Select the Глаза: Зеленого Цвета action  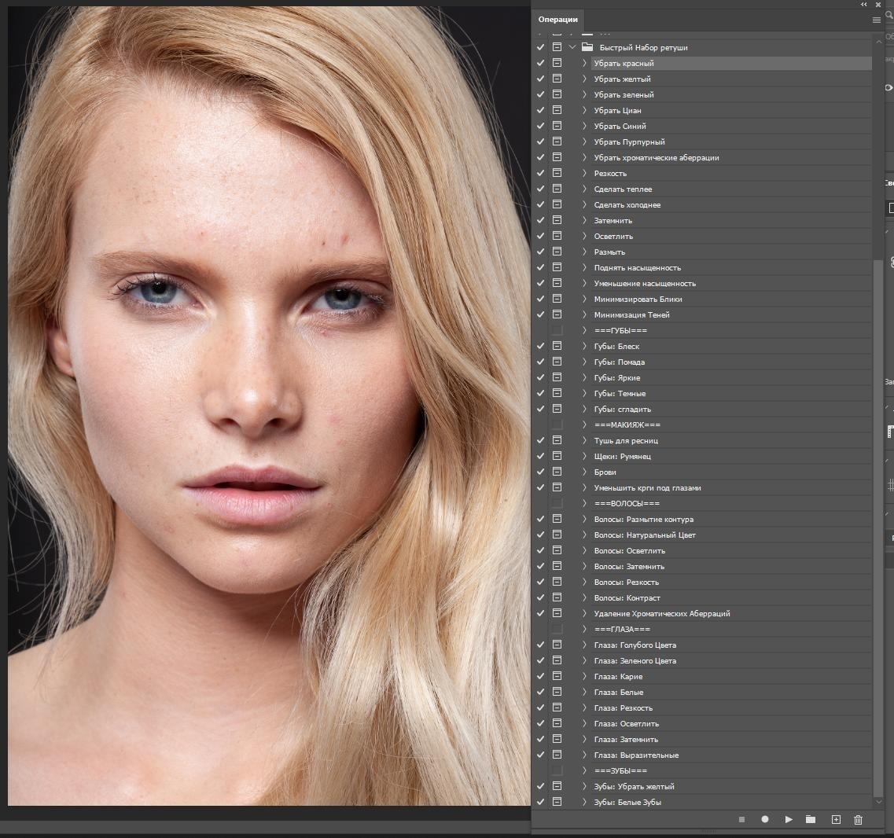point(731,660)
